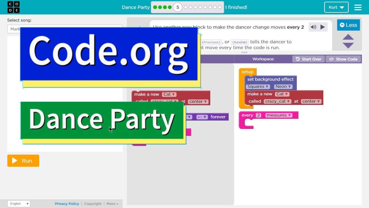Select current level 5 bubble
The height and width of the screenshot is (208, 369).
coord(178,7)
